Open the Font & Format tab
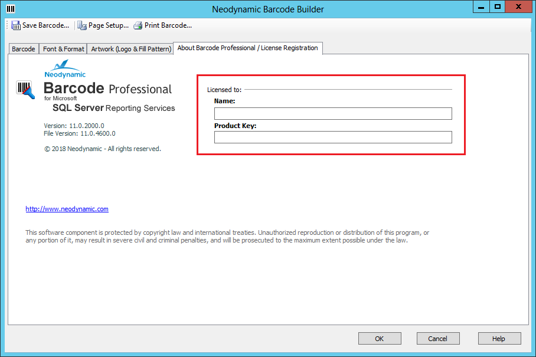This screenshot has height=357, width=536. point(64,49)
